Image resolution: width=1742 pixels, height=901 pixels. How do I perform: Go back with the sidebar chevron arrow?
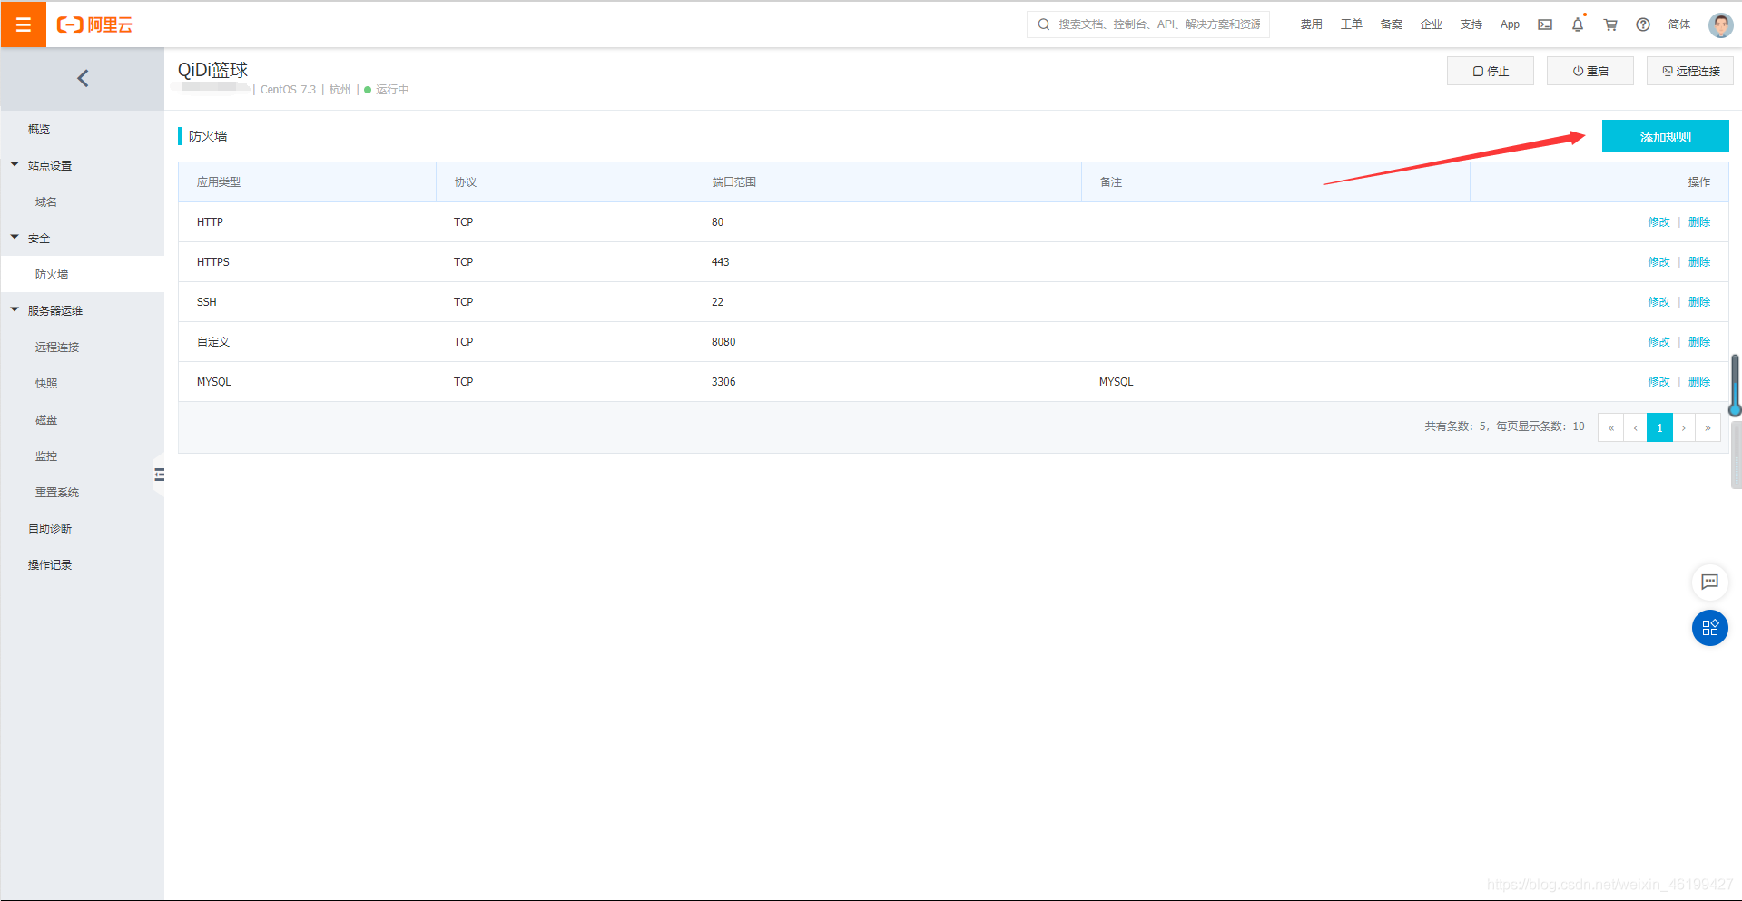[83, 78]
